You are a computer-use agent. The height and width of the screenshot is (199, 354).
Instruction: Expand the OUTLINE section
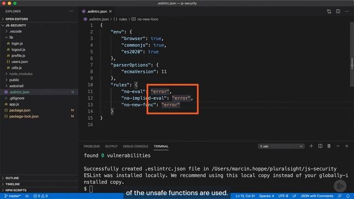pyautogui.click(x=12, y=178)
